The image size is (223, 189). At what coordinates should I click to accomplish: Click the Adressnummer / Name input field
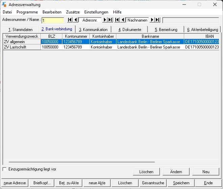[53, 20]
